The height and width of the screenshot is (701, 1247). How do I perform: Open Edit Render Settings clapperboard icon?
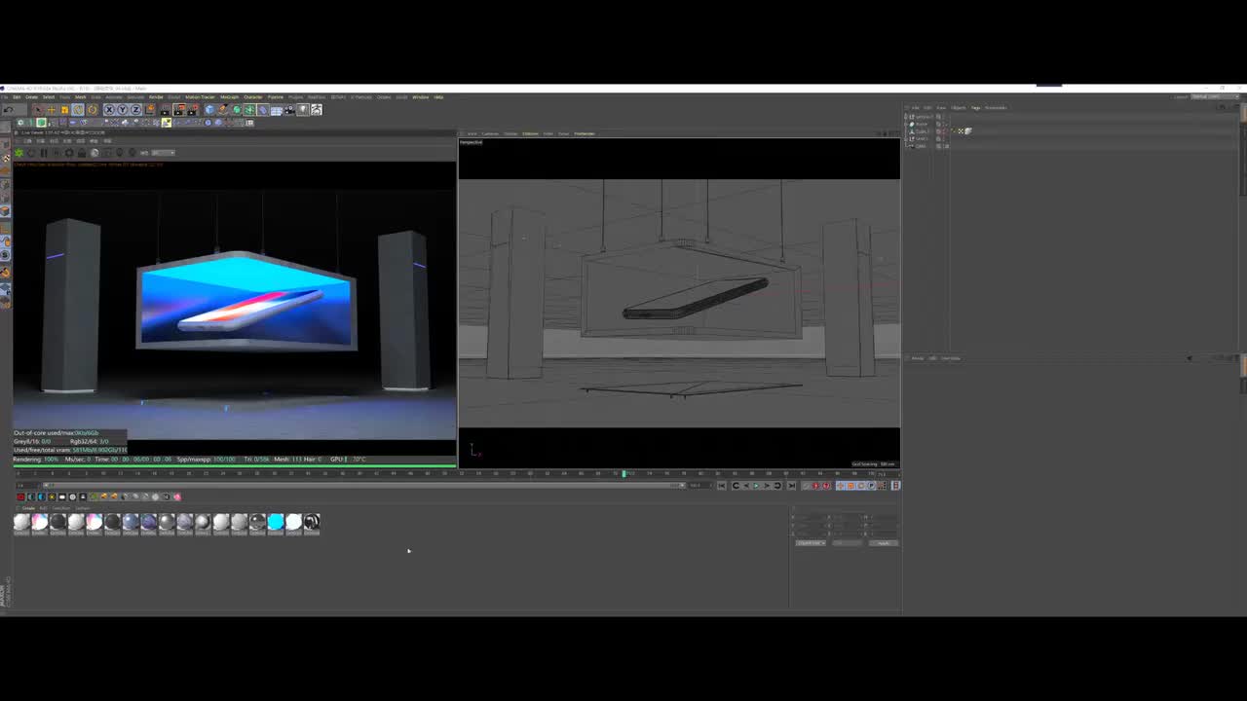[192, 110]
